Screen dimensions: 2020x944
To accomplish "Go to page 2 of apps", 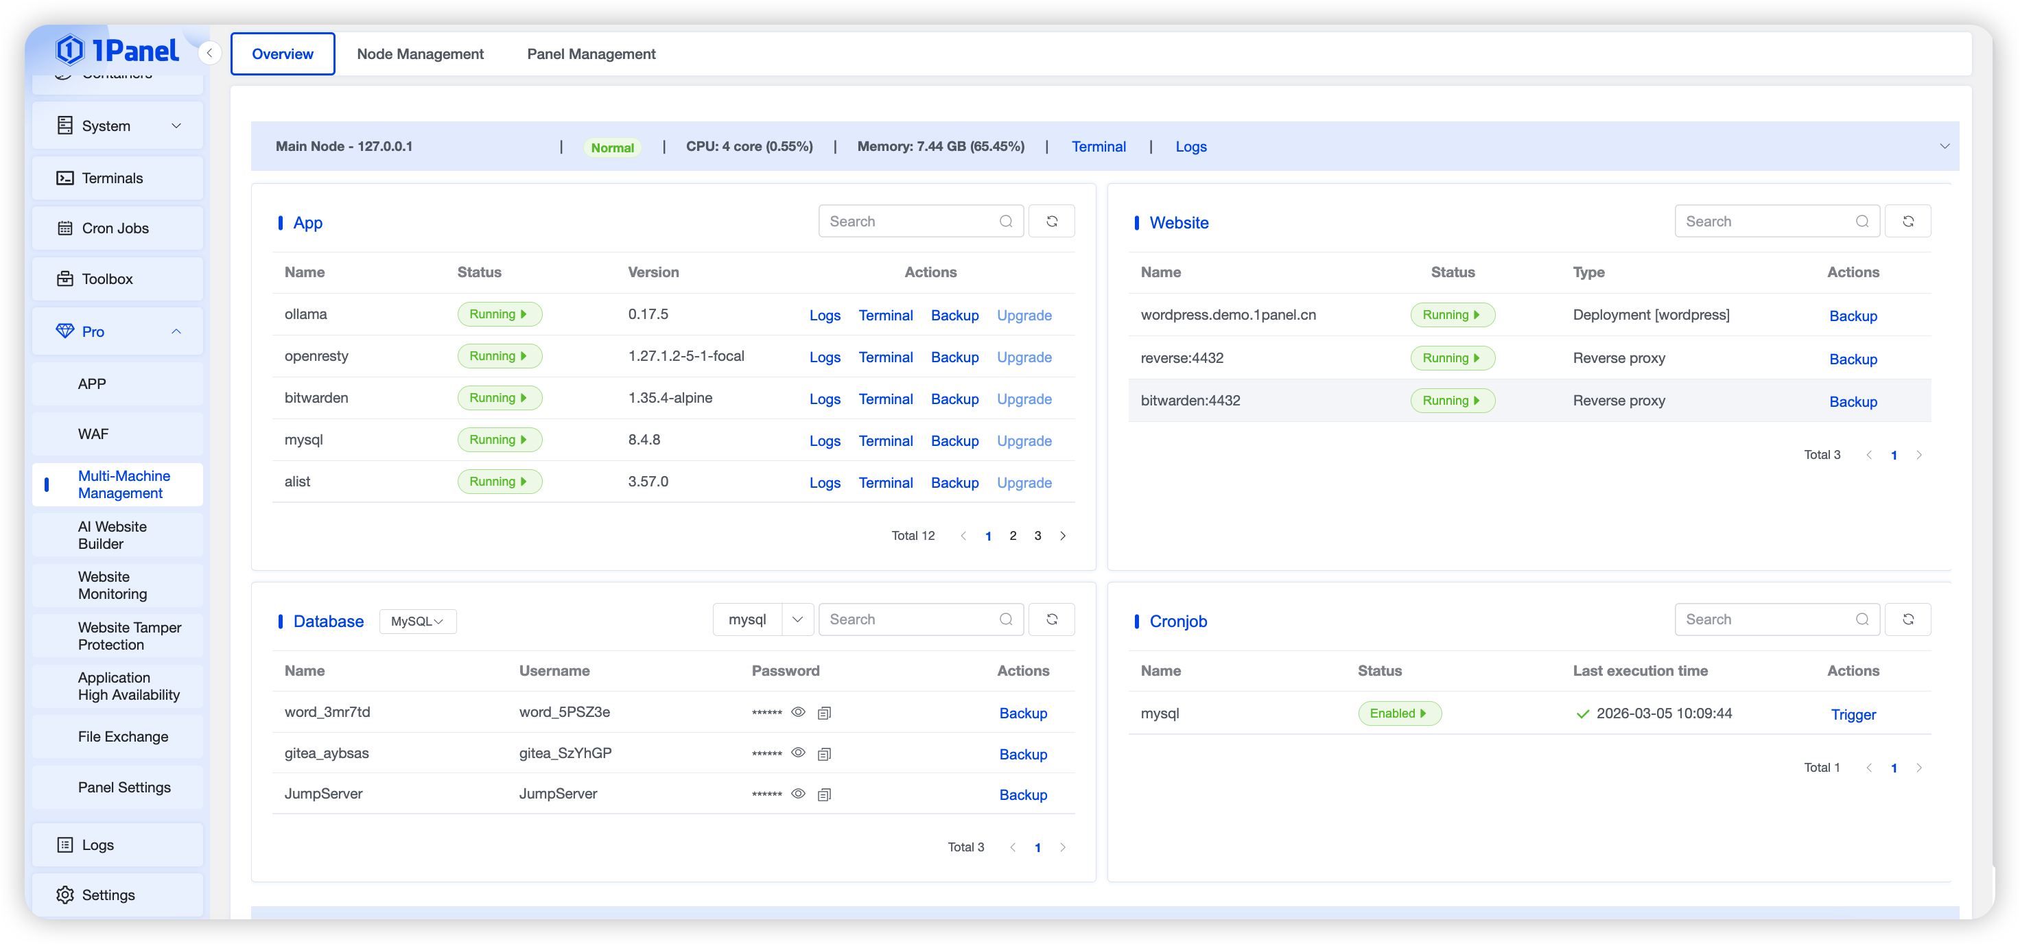I will (1012, 536).
